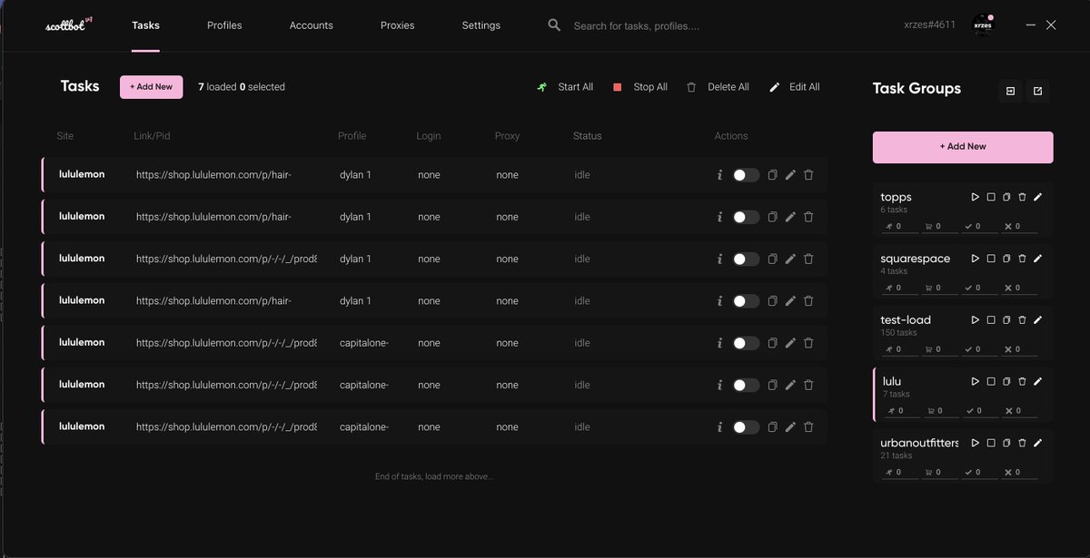Viewport: 1090px width, 558px height.
Task: Select the topps task group name
Action: pyautogui.click(x=897, y=197)
